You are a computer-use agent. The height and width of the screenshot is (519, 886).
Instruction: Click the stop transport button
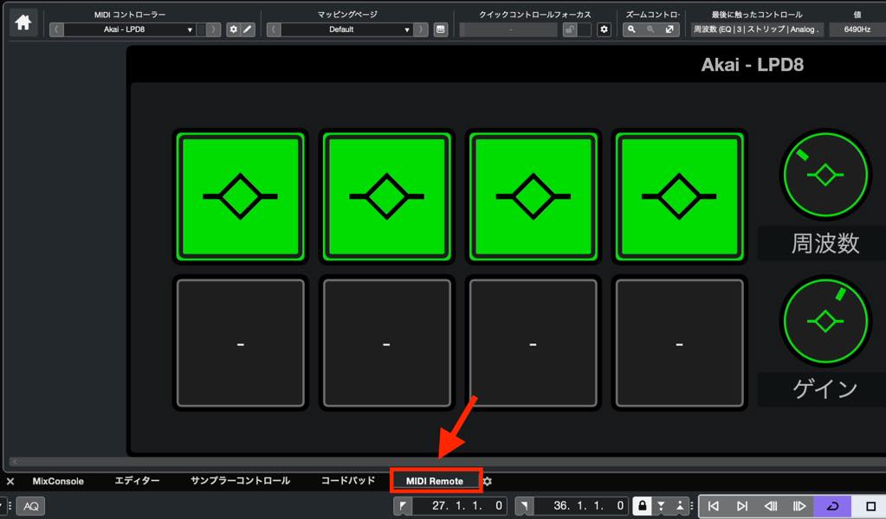point(870,506)
